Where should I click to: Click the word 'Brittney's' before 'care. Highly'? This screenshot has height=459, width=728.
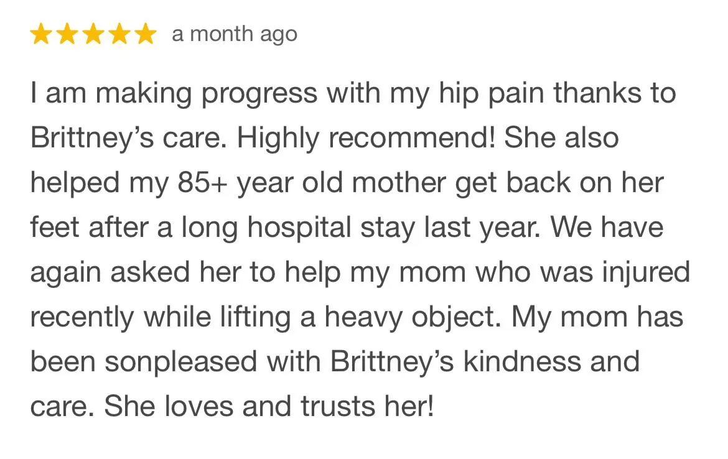(92, 138)
